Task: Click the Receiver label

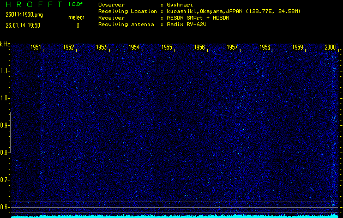Action: click(x=111, y=18)
